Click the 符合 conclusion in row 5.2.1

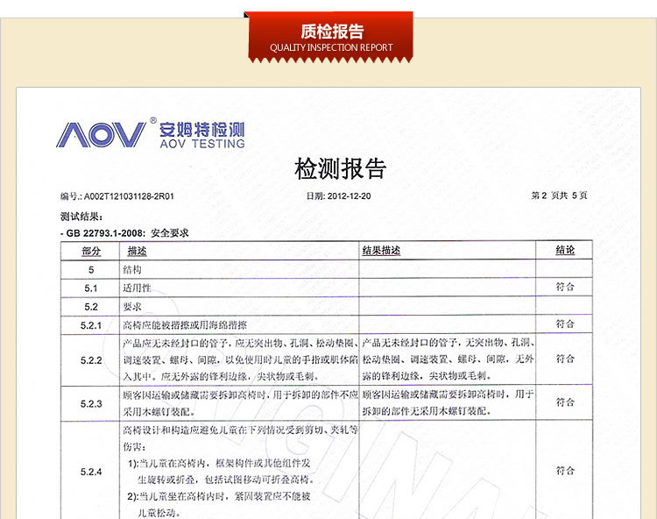pyautogui.click(x=565, y=323)
